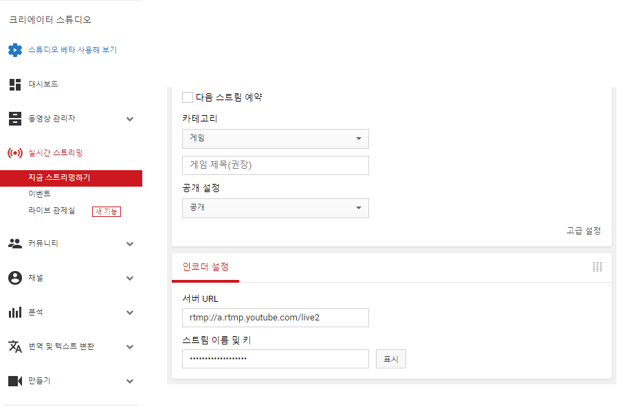Click the dashboard grid icon
This screenshot has height=411, width=624.
click(x=15, y=84)
